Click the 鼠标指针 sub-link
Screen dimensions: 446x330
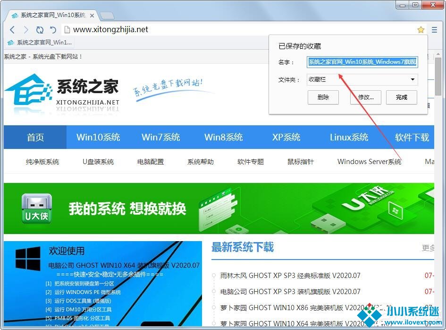coord(301,162)
